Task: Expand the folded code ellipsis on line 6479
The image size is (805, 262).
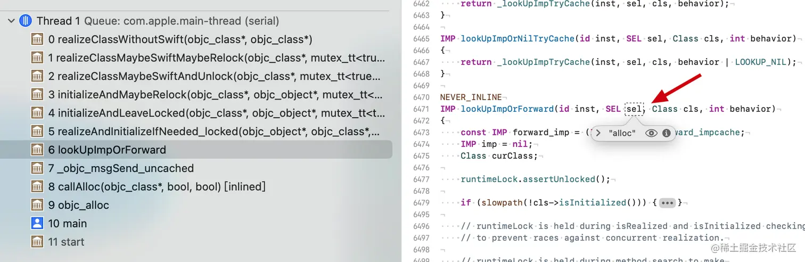Action: (667, 203)
